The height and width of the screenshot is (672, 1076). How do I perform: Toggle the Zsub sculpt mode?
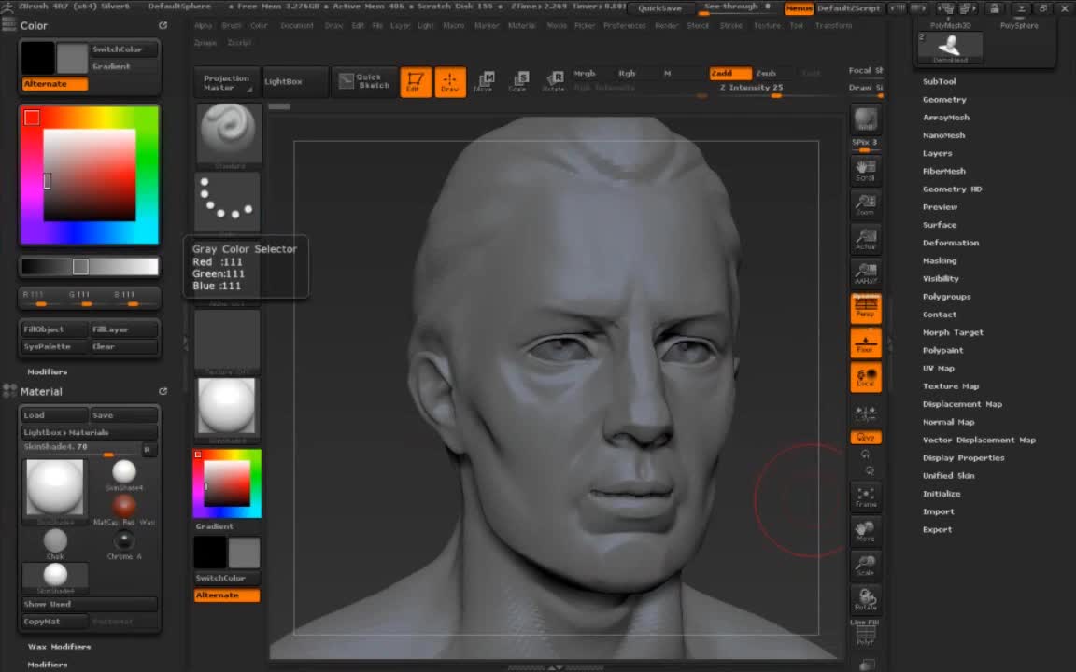766,73
